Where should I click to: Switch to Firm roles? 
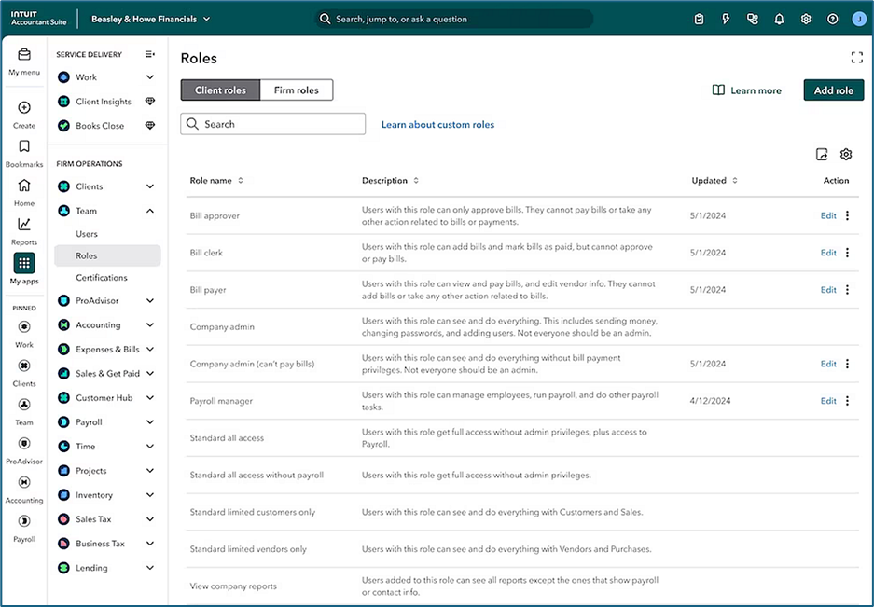pos(296,90)
